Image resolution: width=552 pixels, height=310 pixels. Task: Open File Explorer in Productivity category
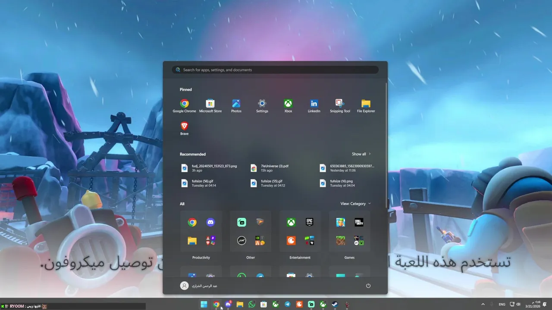point(192,241)
